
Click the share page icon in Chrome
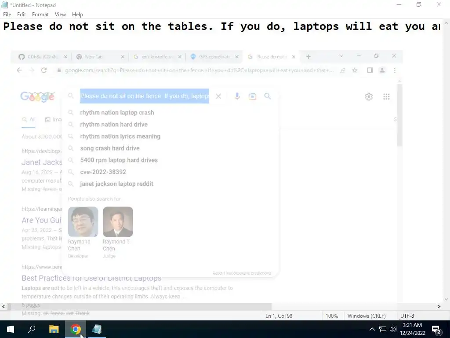(342, 70)
